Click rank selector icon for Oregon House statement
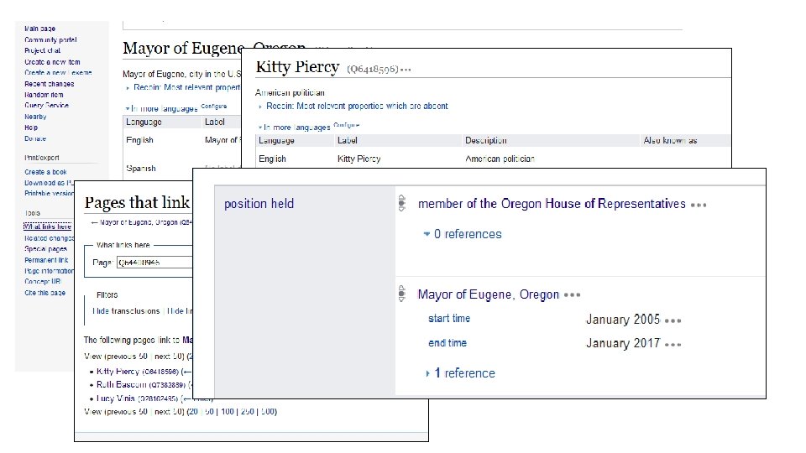Image resolution: width=806 pixels, height=453 pixels. point(402,204)
